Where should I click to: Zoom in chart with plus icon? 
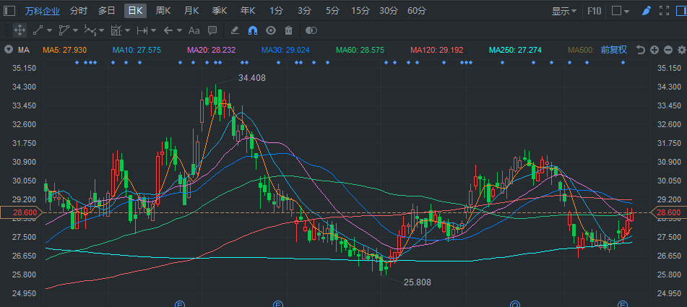pyautogui.click(x=654, y=50)
